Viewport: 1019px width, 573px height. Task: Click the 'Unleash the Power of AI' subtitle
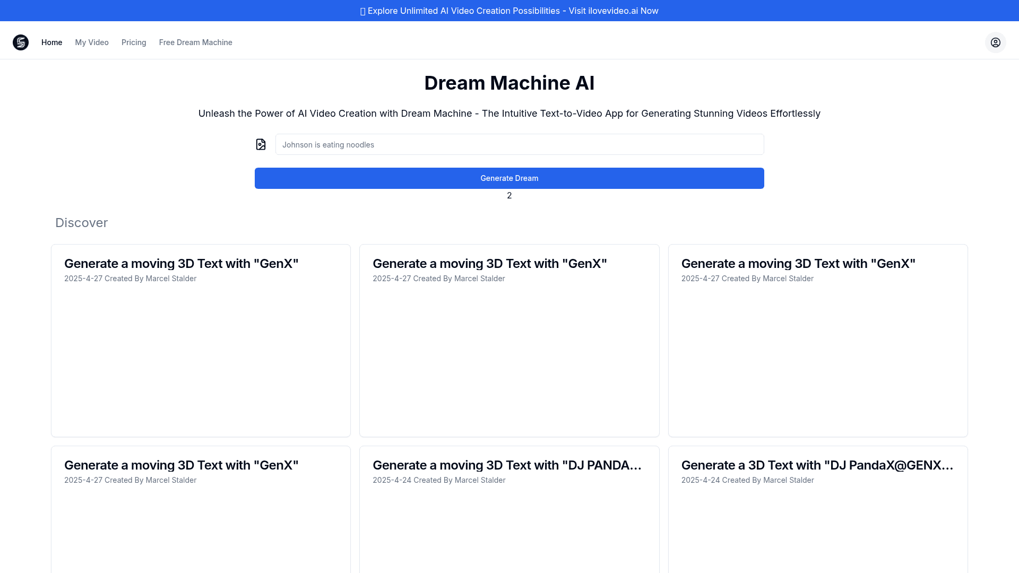(509, 114)
